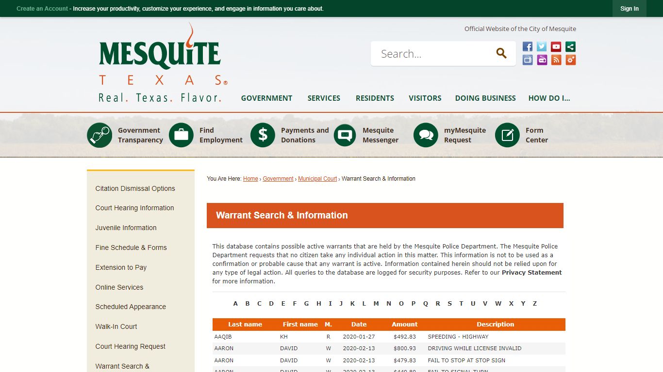Open the Government menu
Image resolution: width=663 pixels, height=372 pixels.
tap(266, 98)
